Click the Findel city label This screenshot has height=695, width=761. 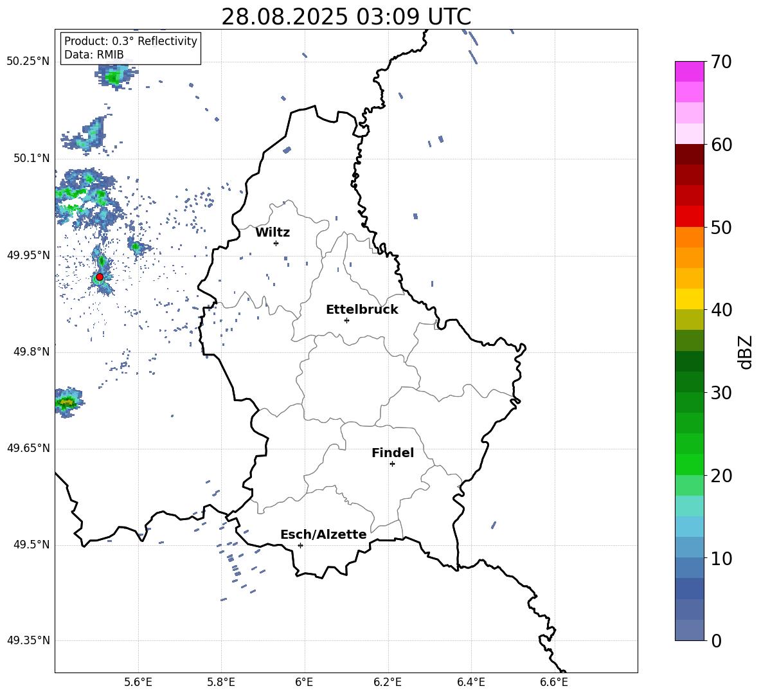(x=393, y=453)
